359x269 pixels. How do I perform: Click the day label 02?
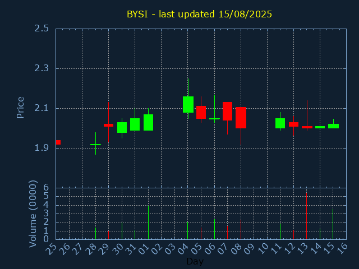click(x=157, y=248)
